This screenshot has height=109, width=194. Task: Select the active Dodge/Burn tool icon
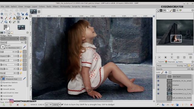pyautogui.click(x=18, y=18)
